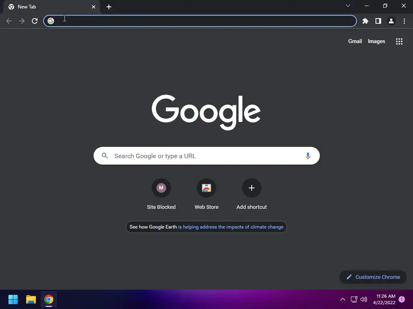
Task: Click the browser forward arrow
Action: pos(22,21)
